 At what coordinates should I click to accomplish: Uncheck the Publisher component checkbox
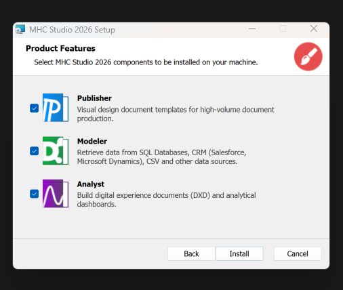click(35, 108)
